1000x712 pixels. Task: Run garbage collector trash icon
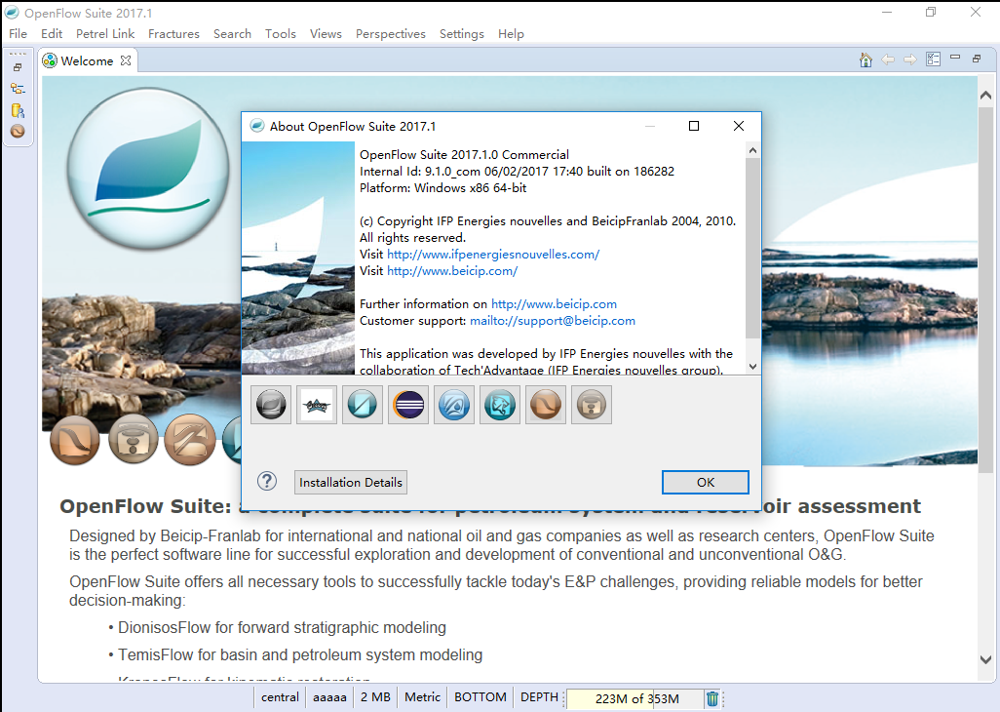pos(712,698)
